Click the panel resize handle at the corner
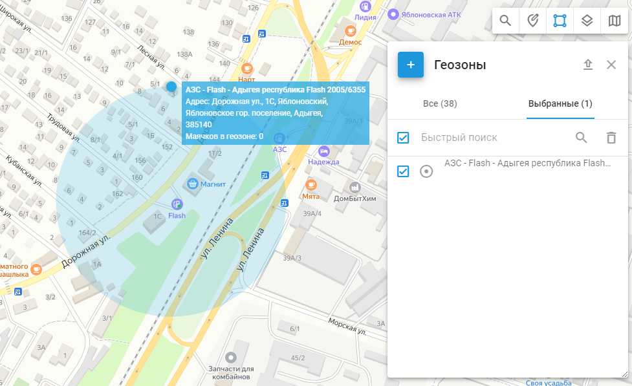This screenshot has width=632, height=386. (624, 374)
